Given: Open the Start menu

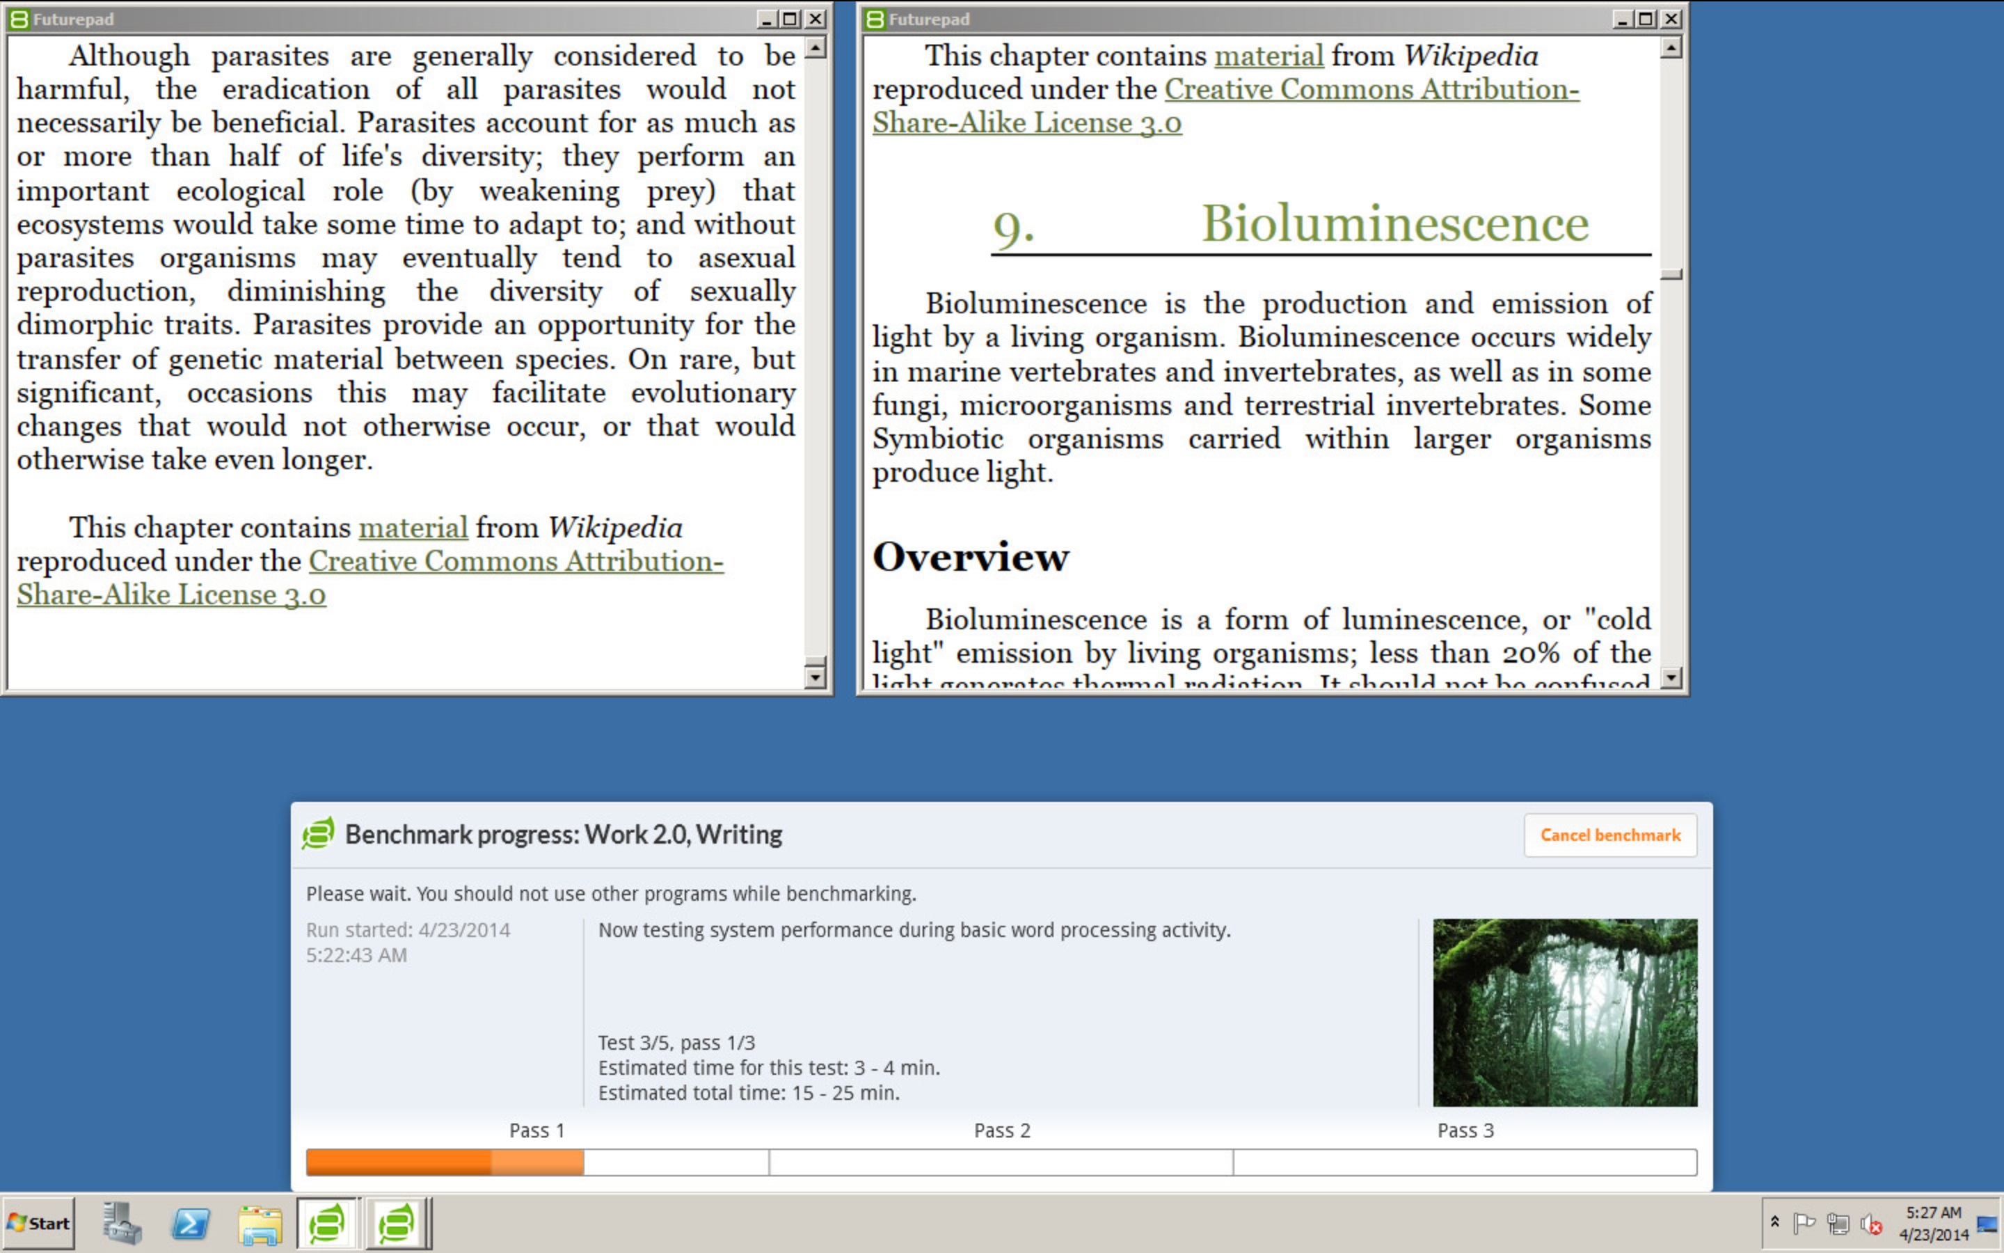Looking at the screenshot, I should (x=38, y=1223).
